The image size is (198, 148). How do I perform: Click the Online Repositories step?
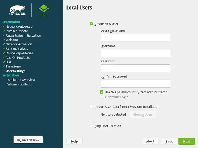click(19, 53)
